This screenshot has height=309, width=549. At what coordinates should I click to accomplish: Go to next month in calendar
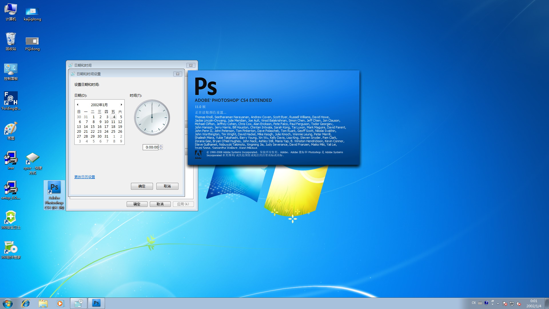tap(121, 105)
